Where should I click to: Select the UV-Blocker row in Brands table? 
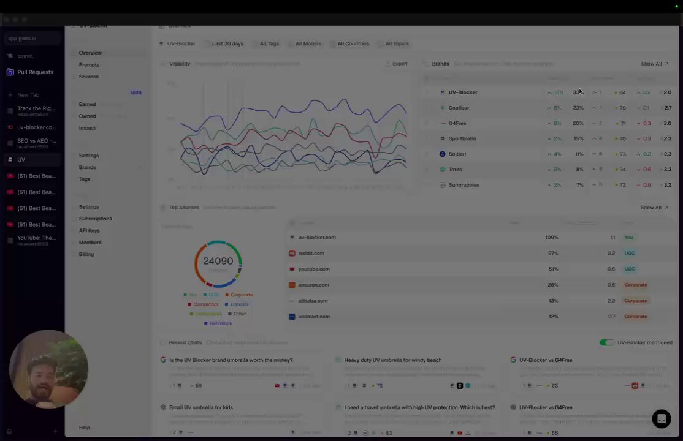548,92
